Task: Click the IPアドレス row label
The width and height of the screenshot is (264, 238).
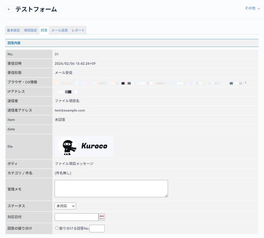Action: pos(16,92)
